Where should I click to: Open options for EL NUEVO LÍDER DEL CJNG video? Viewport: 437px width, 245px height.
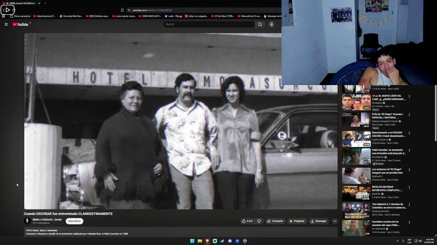409,96
